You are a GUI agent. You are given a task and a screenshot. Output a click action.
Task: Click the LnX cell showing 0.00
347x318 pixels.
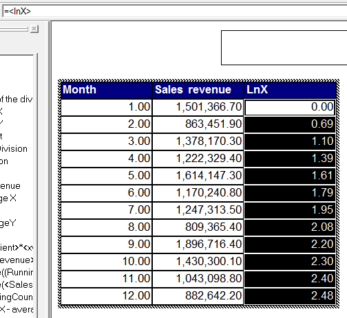(x=290, y=107)
